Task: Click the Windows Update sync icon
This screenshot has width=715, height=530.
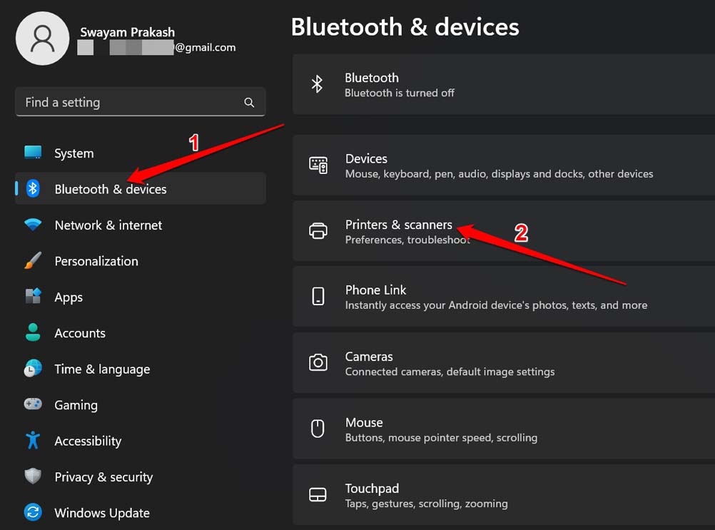Action: point(33,513)
